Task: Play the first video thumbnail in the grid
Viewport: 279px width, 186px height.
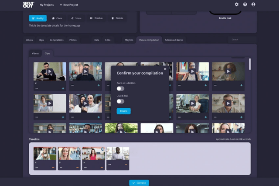Action: click(x=50, y=72)
